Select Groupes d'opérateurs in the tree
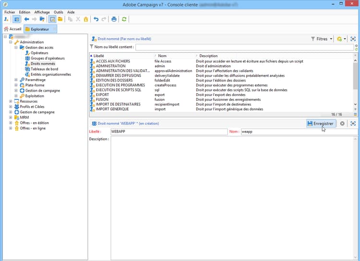This screenshot has height=261, width=360. (48, 59)
